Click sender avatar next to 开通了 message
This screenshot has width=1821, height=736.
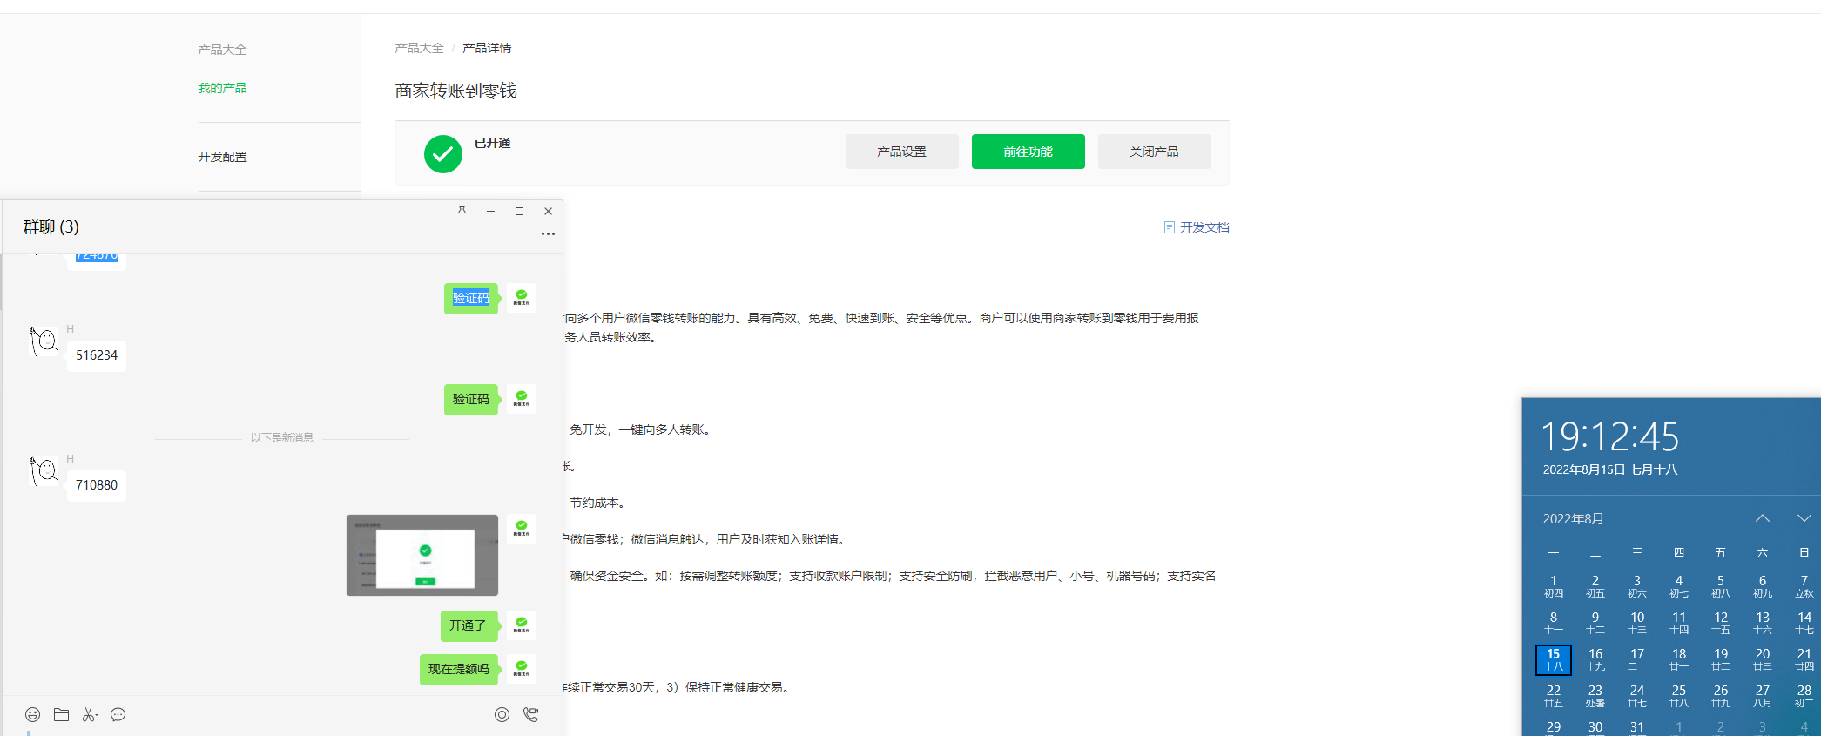(522, 625)
